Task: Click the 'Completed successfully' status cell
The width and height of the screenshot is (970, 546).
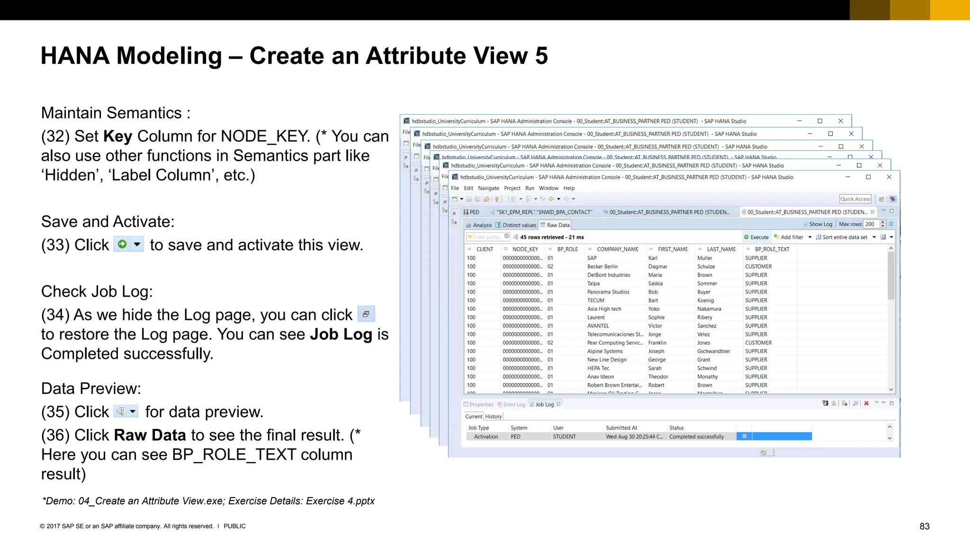Action: [x=697, y=437]
